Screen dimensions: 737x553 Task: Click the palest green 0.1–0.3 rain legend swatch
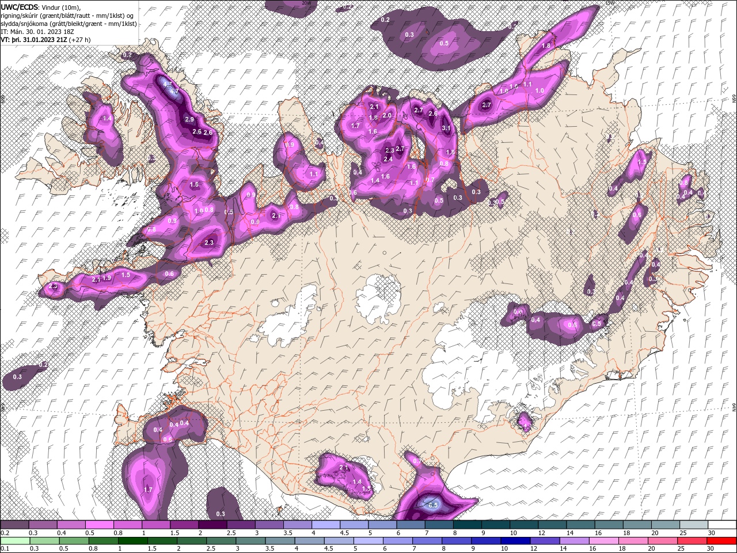pyautogui.click(x=14, y=541)
